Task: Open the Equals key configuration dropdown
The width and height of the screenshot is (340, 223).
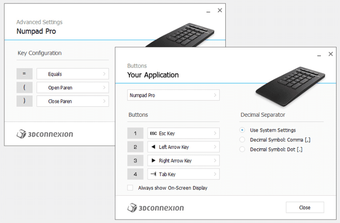Action: (x=73, y=74)
